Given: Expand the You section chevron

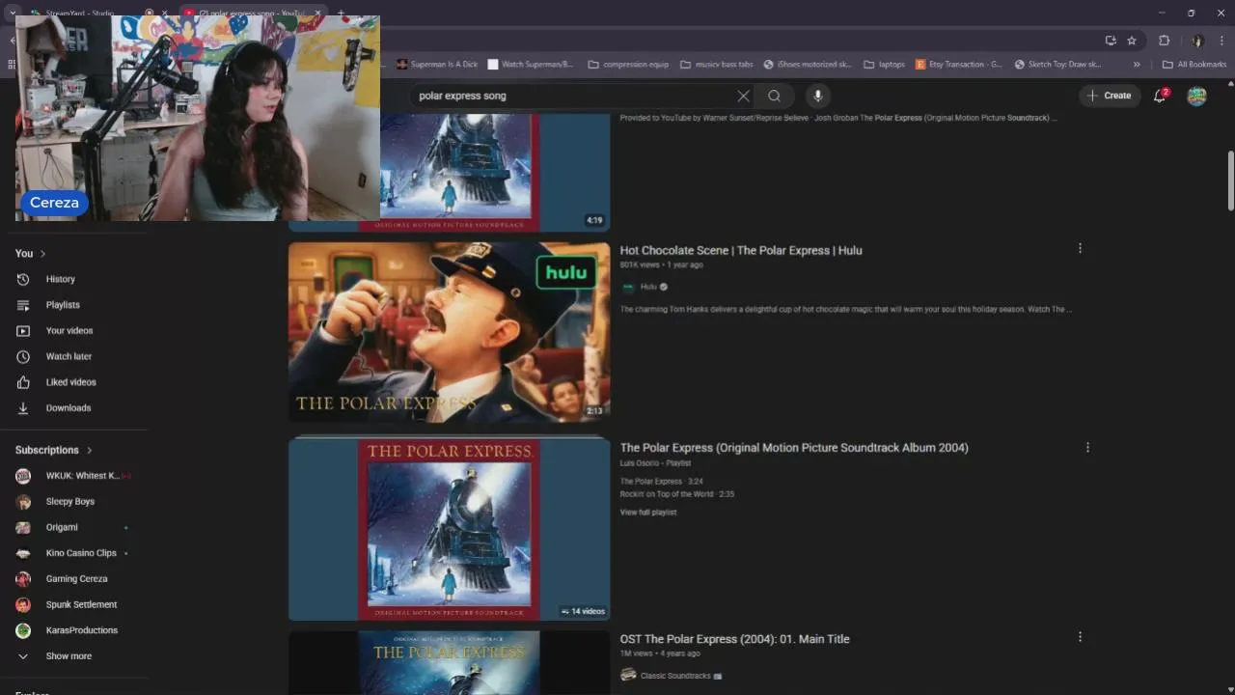Looking at the screenshot, I should click(x=42, y=254).
